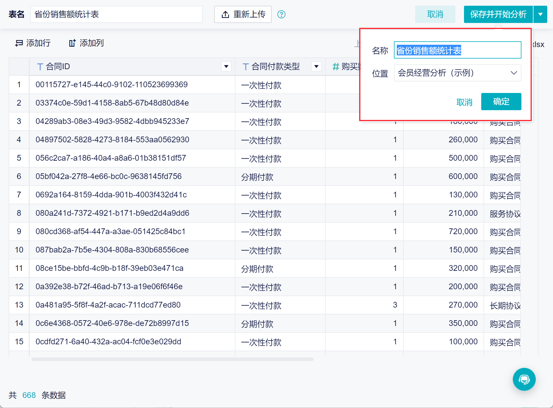This screenshot has height=408, width=553.
Task: Click text type icon of 合同付款类型 column
Action: [x=245, y=67]
